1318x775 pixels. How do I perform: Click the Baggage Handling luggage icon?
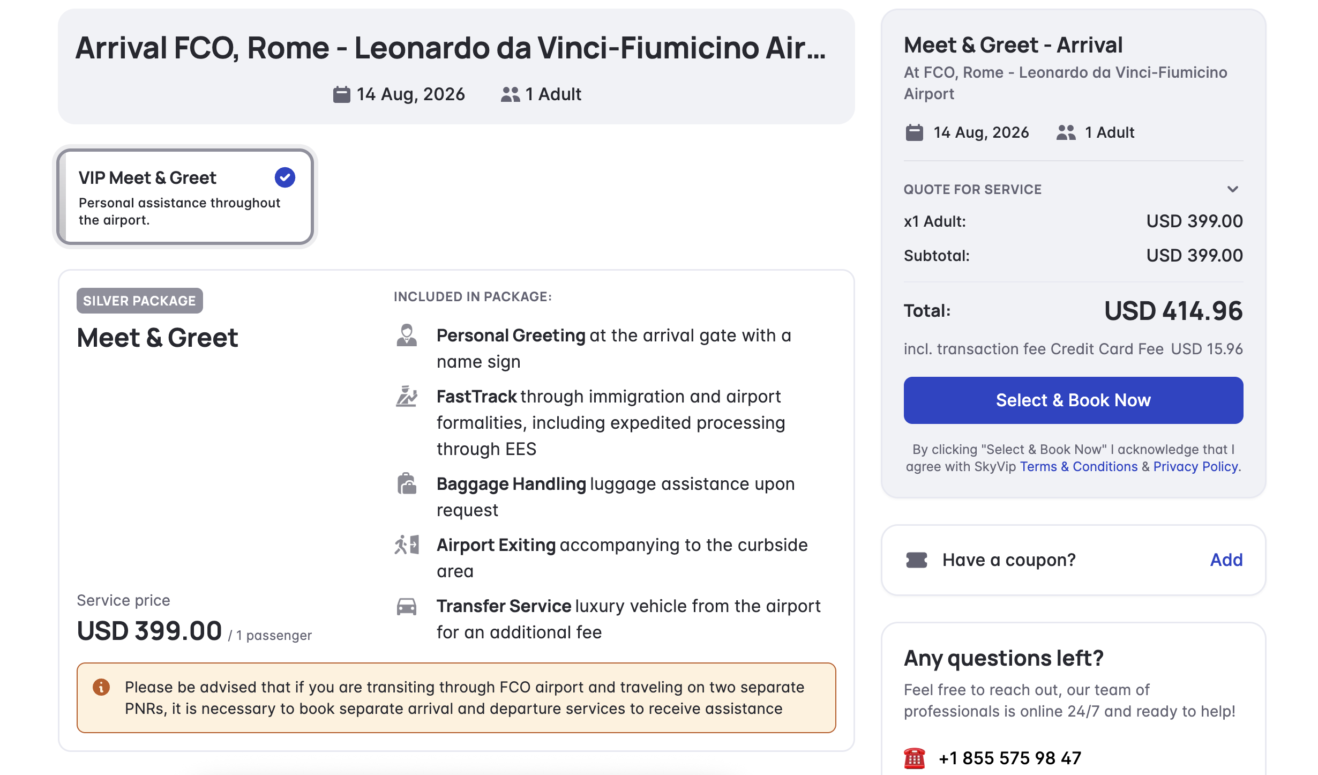pos(407,484)
